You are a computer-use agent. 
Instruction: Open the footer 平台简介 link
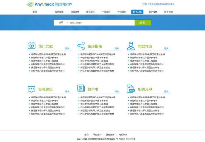pyautogui.click(x=97, y=135)
